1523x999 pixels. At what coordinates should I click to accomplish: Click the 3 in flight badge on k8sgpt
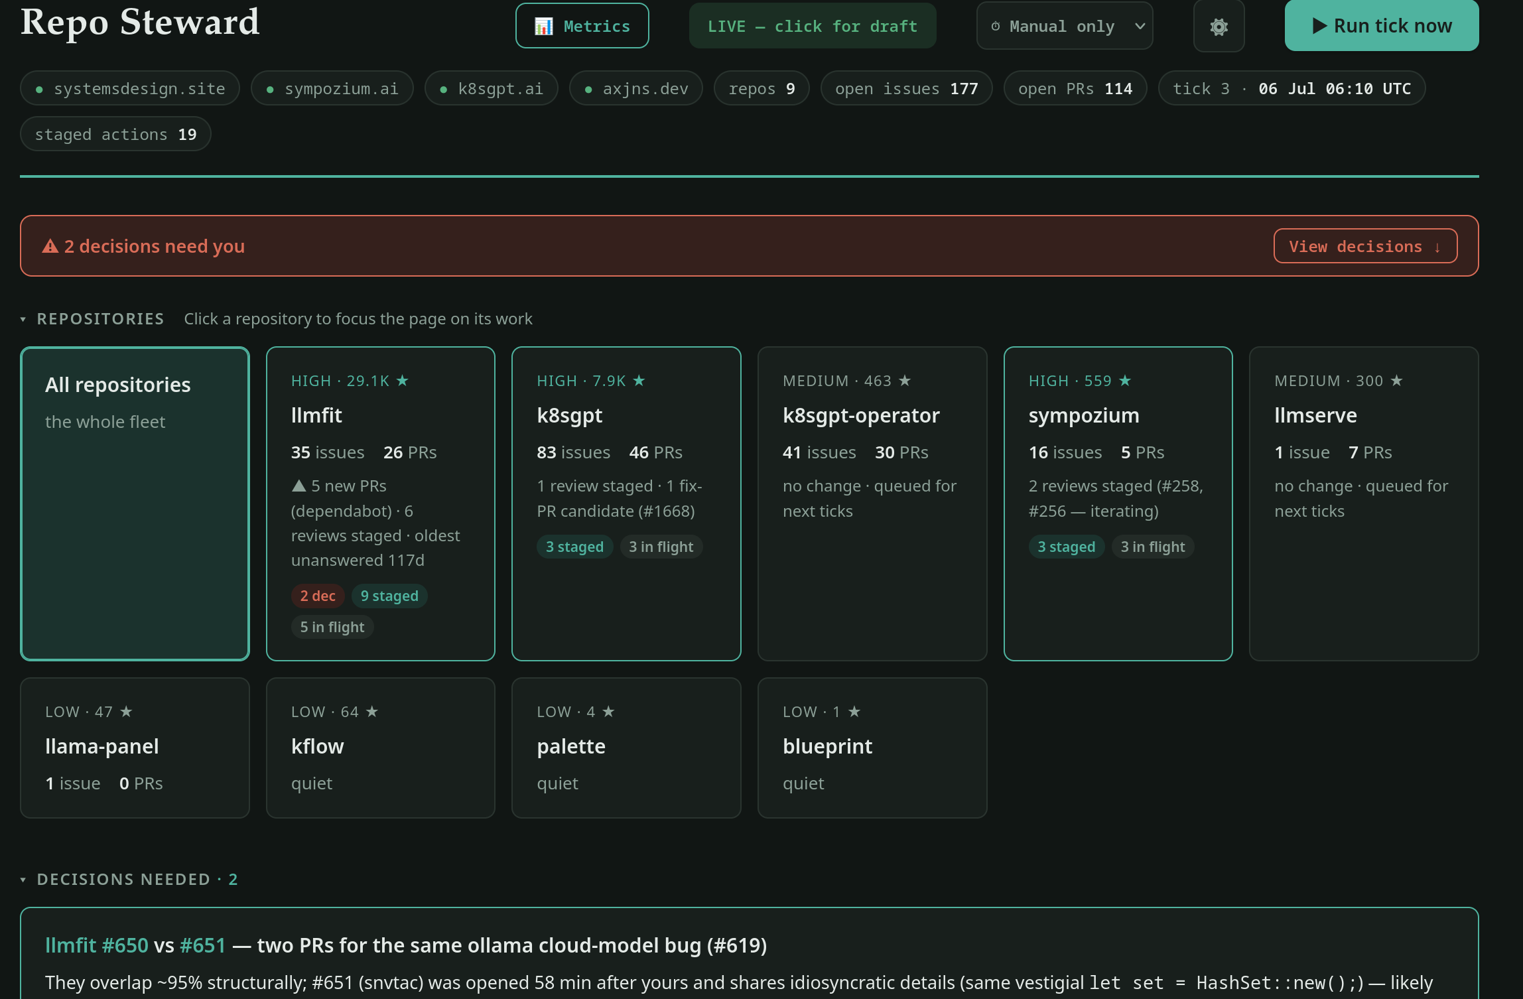(661, 547)
